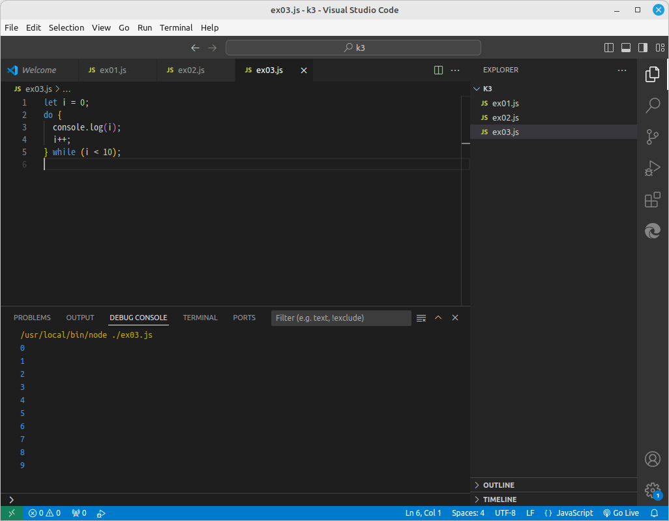Maximize the panel with the chevron up
This screenshot has height=521, width=669.
tap(438, 318)
